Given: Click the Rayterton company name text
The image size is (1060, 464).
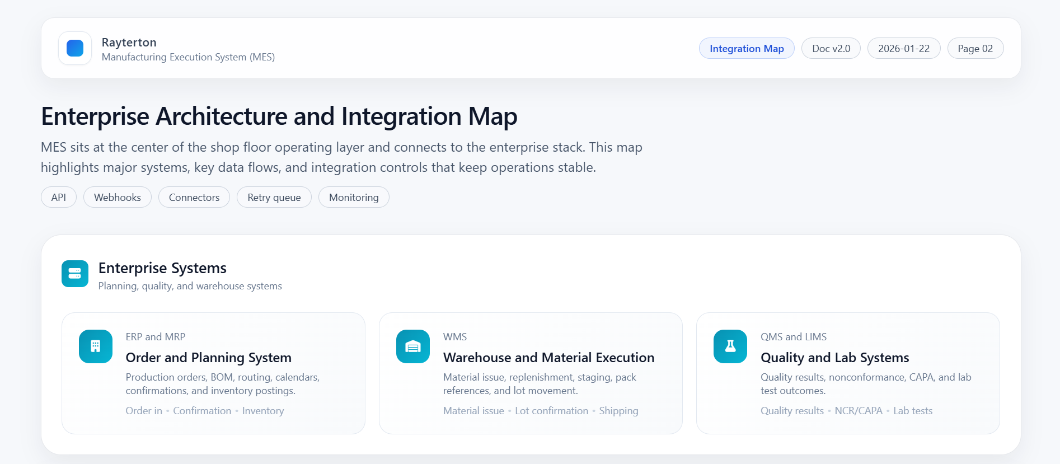Looking at the screenshot, I should click(x=129, y=43).
